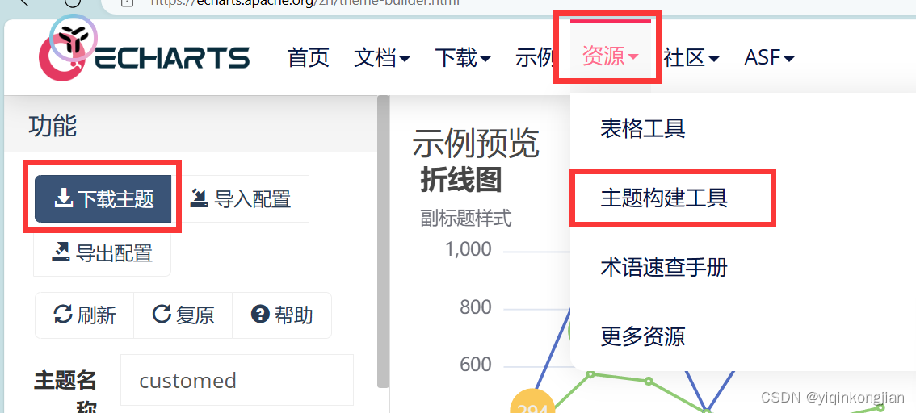Choose 更多资源 in the dropdown
This screenshot has width=916, height=413.
pos(643,336)
